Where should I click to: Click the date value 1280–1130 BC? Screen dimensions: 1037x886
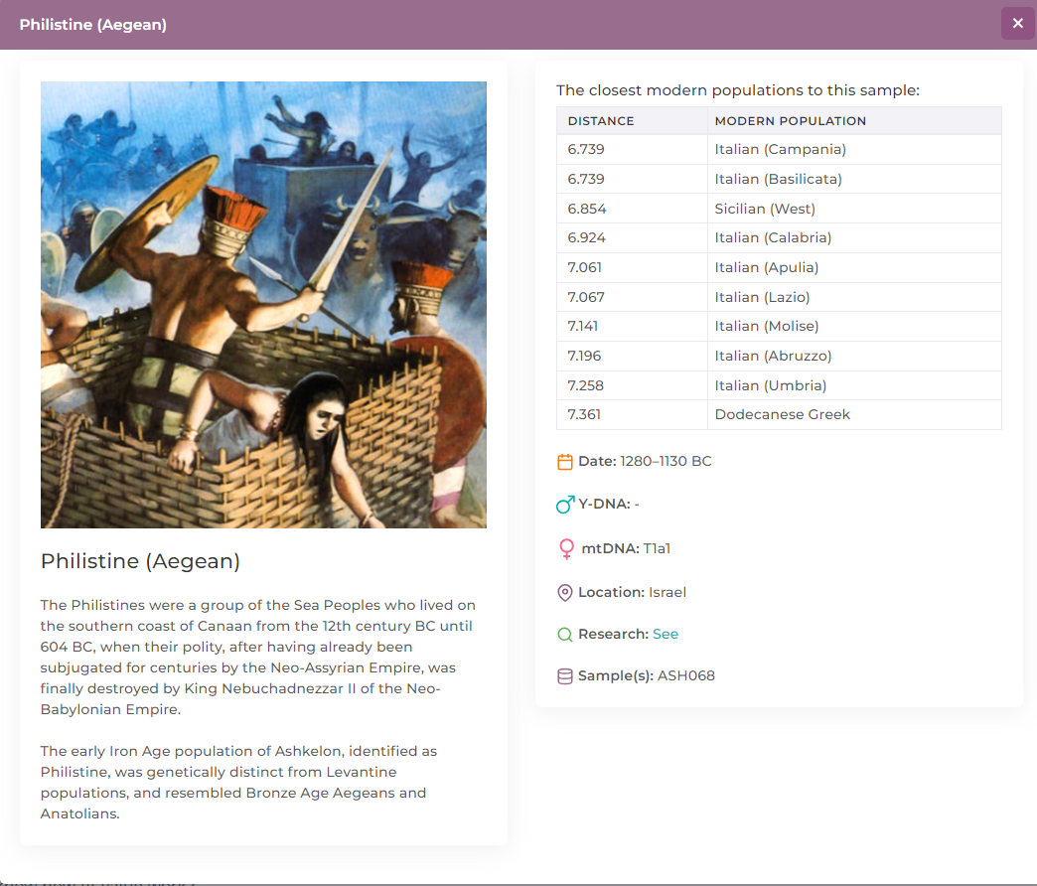point(666,462)
